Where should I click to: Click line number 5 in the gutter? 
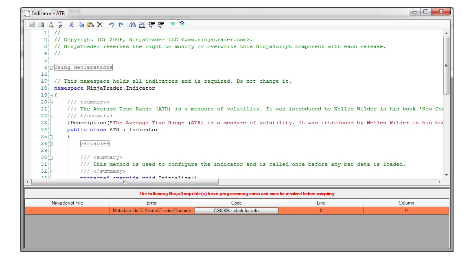coord(46,60)
